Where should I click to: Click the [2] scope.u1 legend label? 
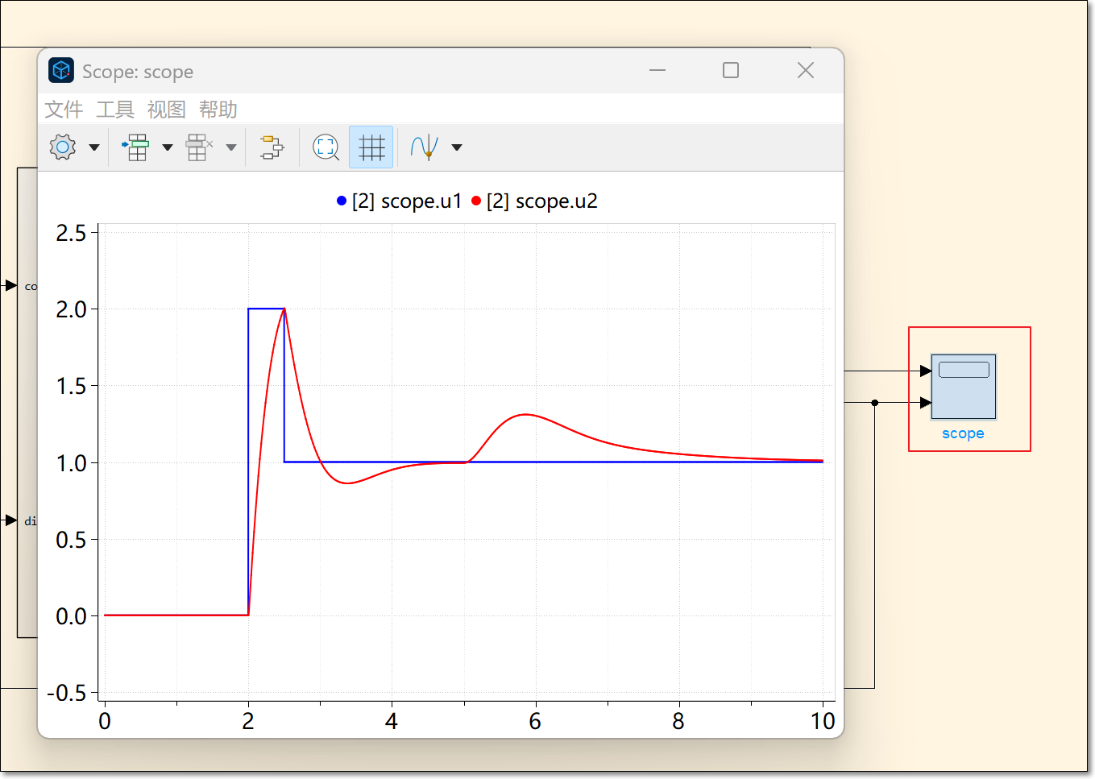click(x=407, y=201)
